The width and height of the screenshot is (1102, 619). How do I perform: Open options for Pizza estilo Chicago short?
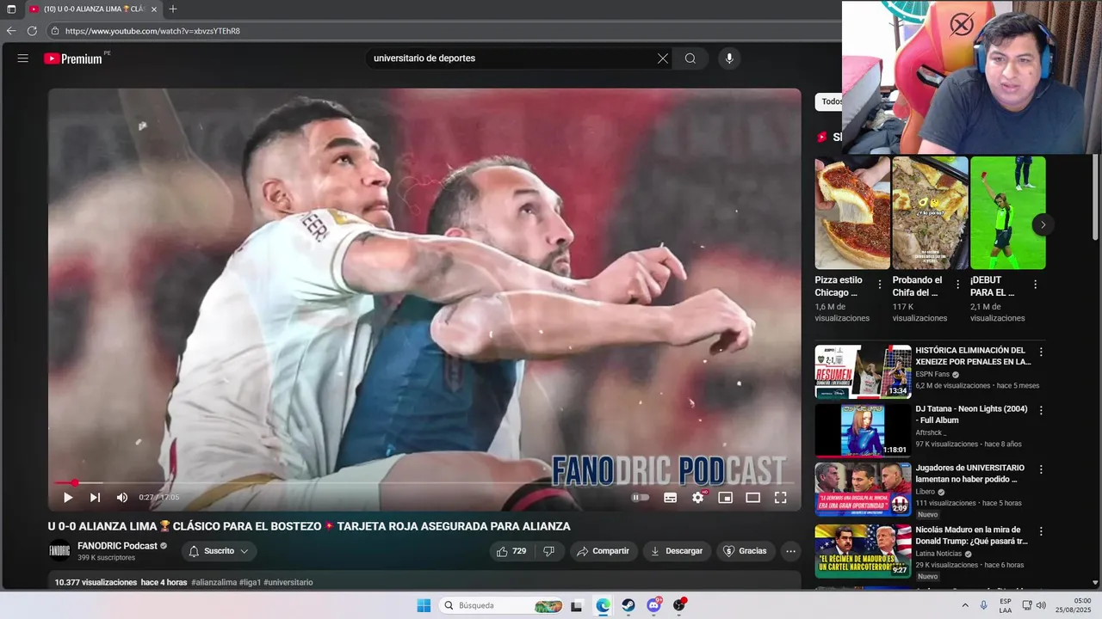[x=880, y=285]
